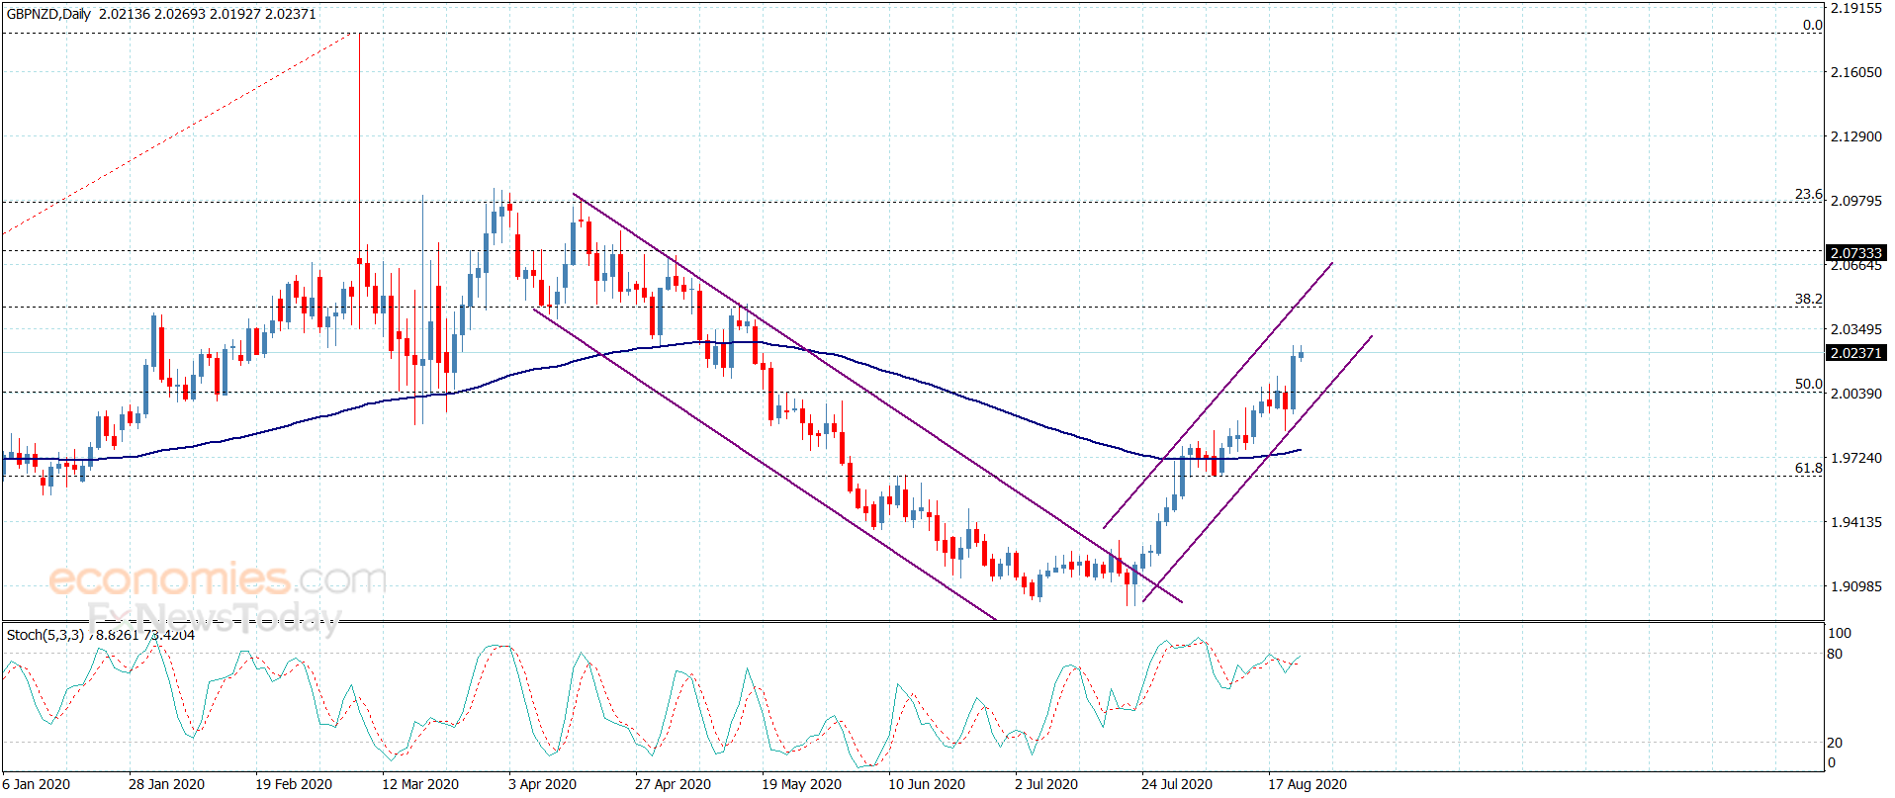Click the 2 Jul 2020 date label

coord(1046,784)
